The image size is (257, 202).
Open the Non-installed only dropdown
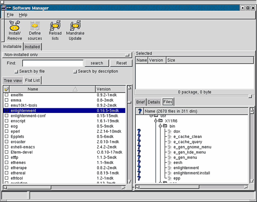point(67,55)
